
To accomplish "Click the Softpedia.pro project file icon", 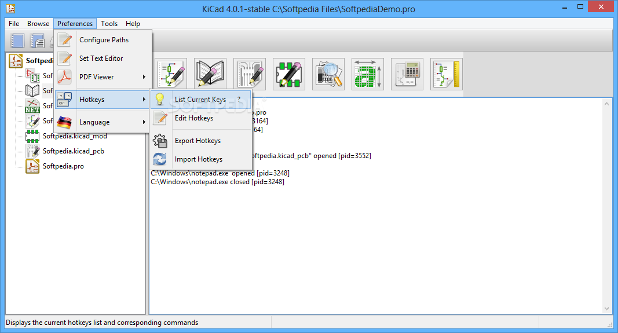I will tap(32, 166).
